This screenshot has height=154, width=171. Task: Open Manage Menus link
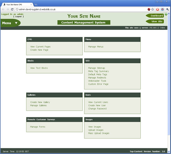point(96,47)
